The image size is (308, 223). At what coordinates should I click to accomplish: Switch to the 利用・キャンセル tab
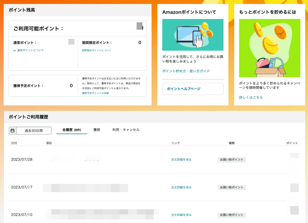coord(126,130)
